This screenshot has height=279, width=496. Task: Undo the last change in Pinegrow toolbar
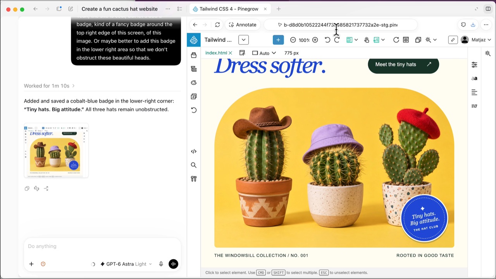(x=327, y=40)
